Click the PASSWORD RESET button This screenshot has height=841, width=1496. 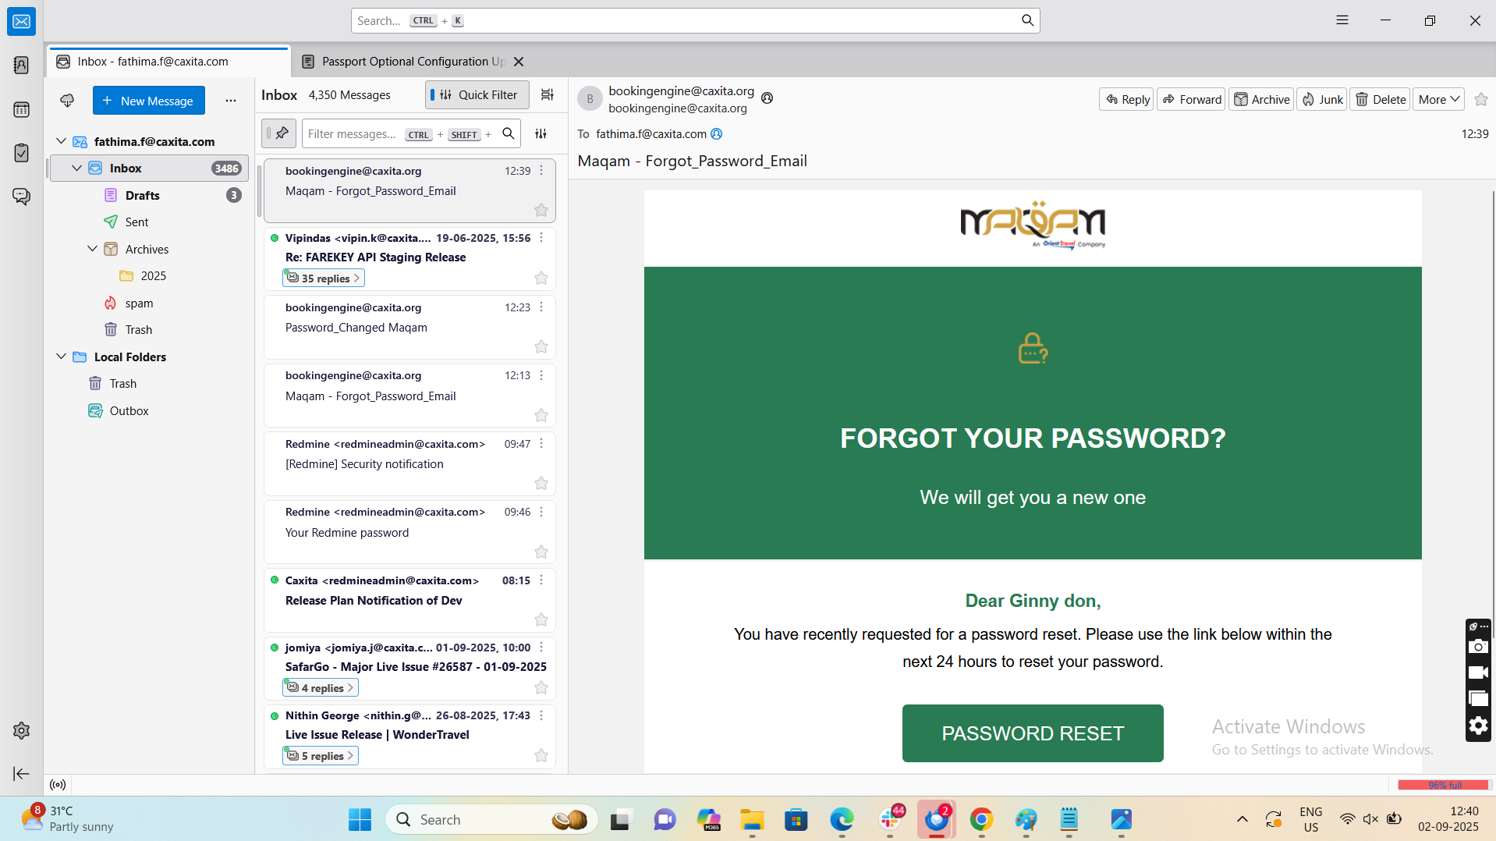[1033, 733]
